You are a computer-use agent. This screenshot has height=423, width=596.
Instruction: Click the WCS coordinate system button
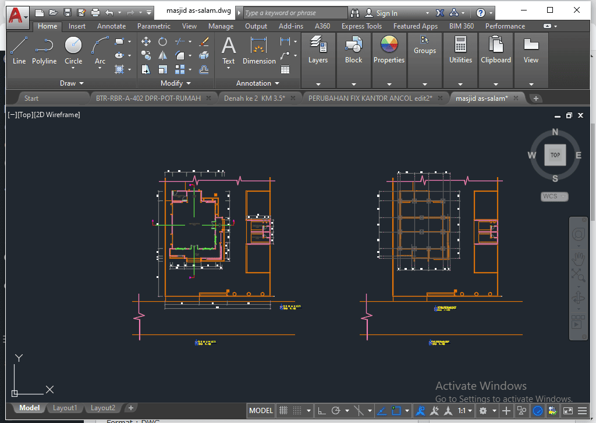(x=554, y=196)
